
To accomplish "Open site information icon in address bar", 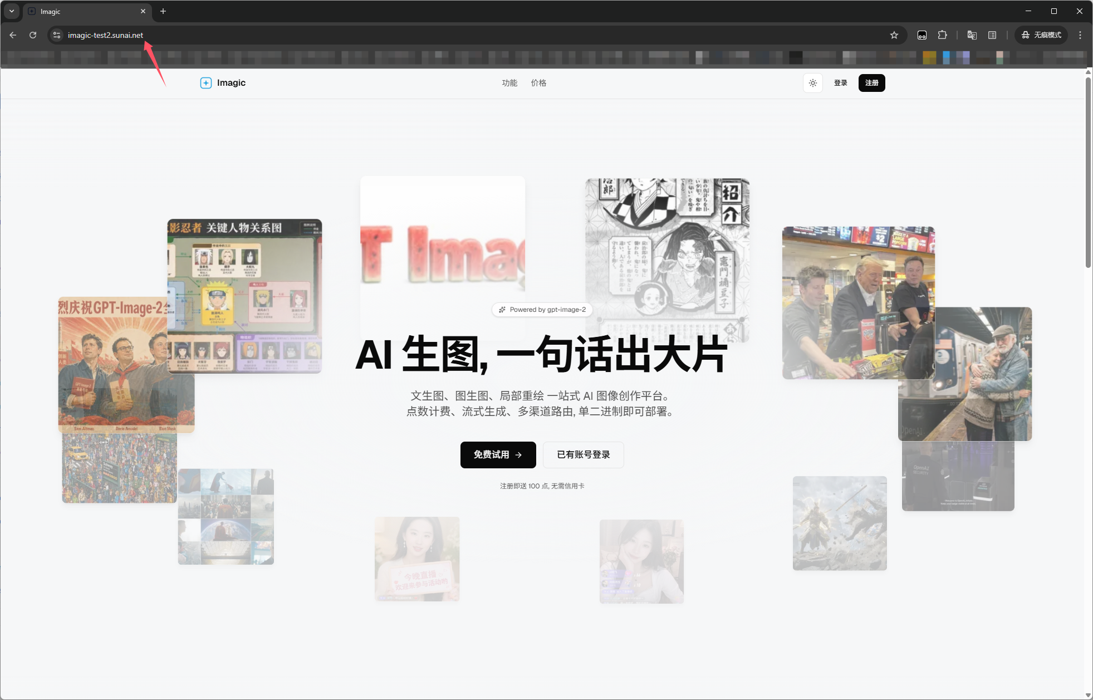I will coord(56,35).
